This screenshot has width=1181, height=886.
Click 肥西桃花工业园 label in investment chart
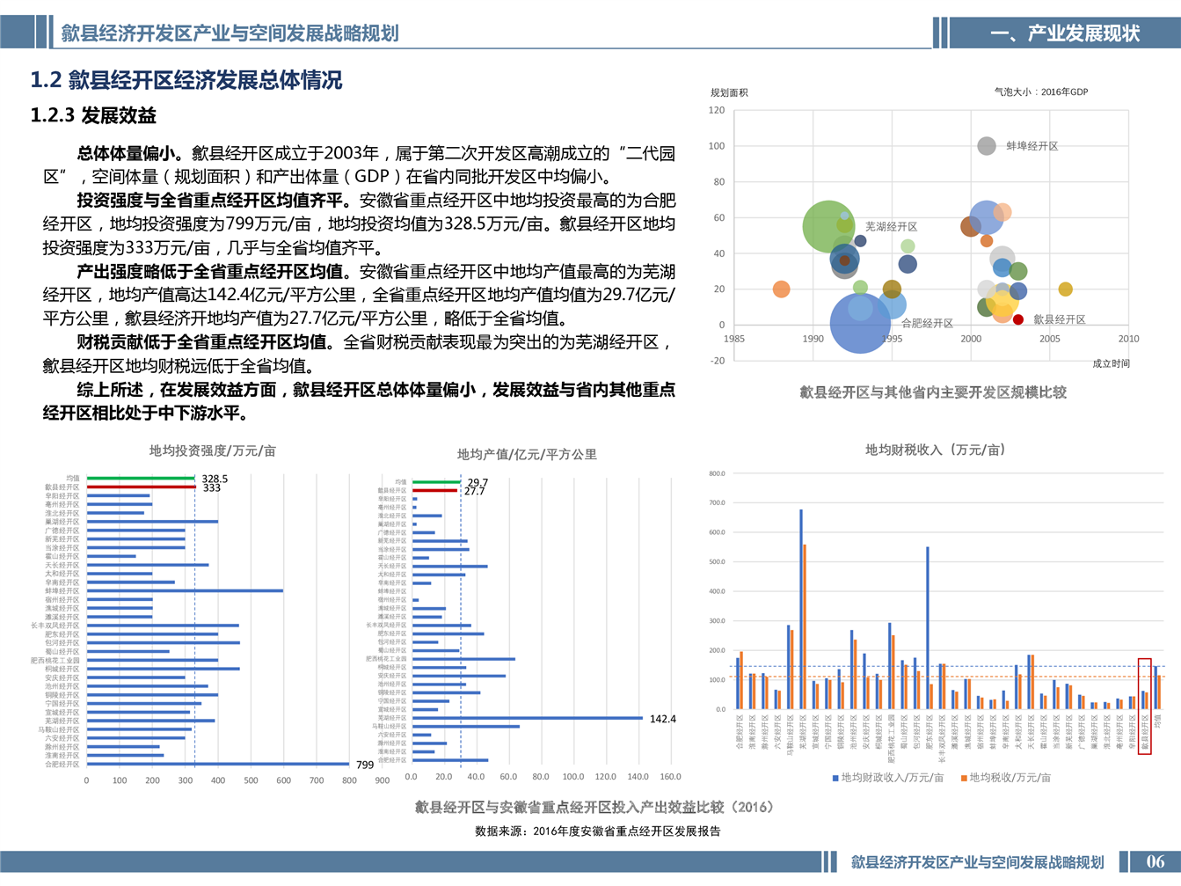55,660
